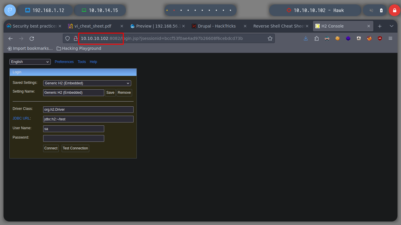401x225 pixels.
Task: Click the blue Login panel header
Action: point(73,72)
